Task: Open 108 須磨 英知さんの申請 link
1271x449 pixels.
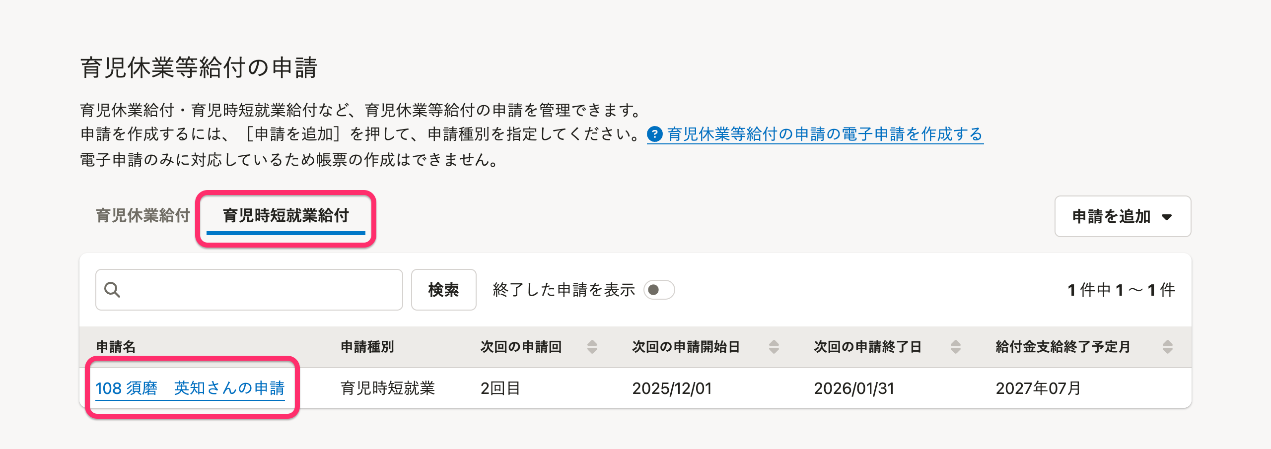Action: (x=190, y=388)
